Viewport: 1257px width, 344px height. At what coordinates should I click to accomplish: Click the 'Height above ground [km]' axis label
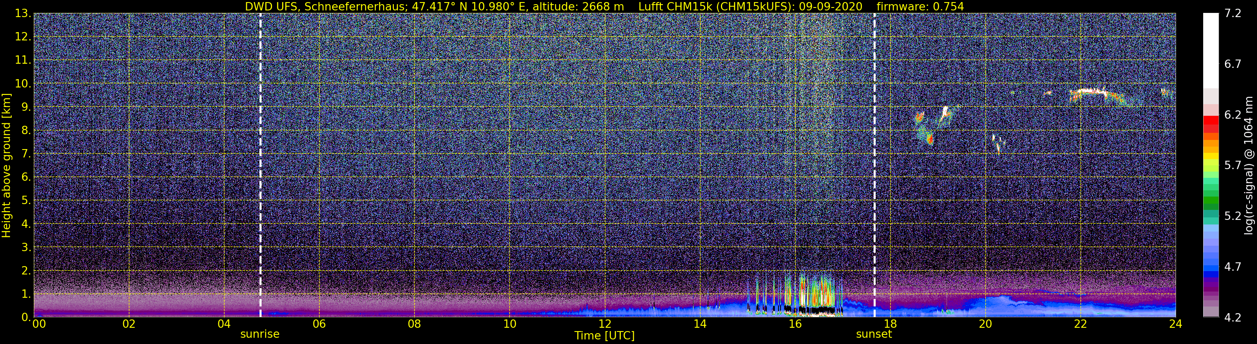click(6, 165)
